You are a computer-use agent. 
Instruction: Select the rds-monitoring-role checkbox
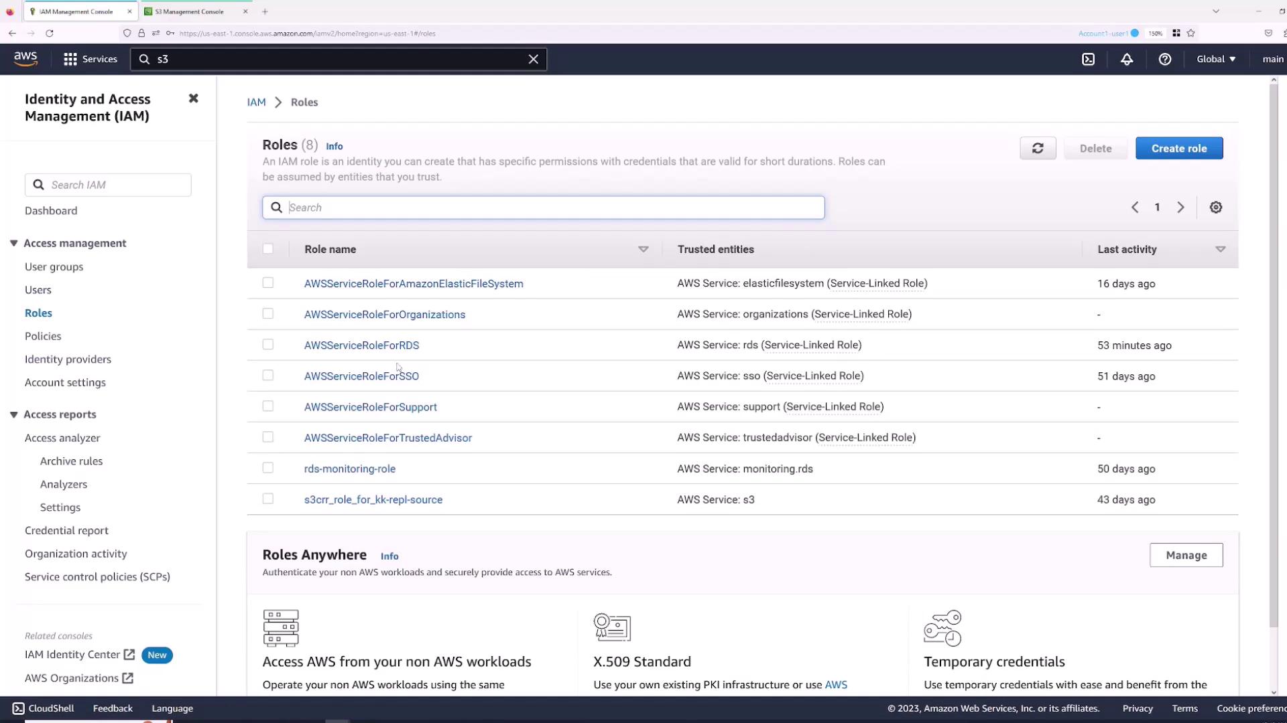pos(268,468)
